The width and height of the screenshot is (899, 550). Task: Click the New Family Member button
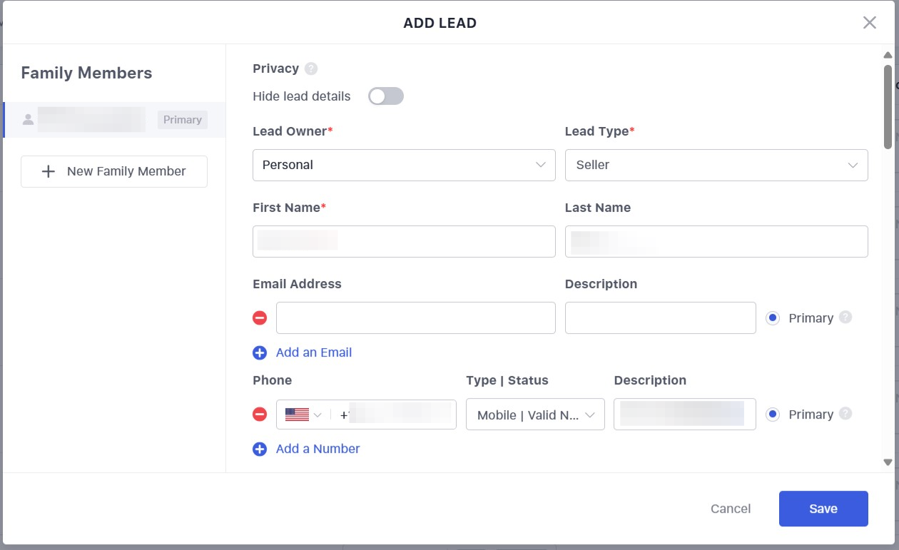tap(113, 171)
